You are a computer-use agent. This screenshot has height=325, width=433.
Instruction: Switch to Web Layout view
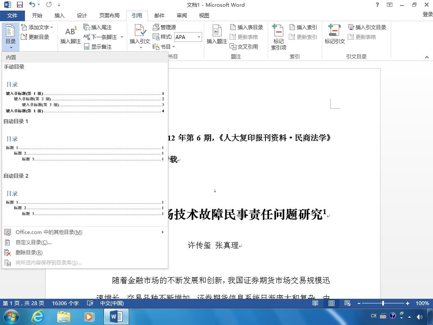point(348,303)
